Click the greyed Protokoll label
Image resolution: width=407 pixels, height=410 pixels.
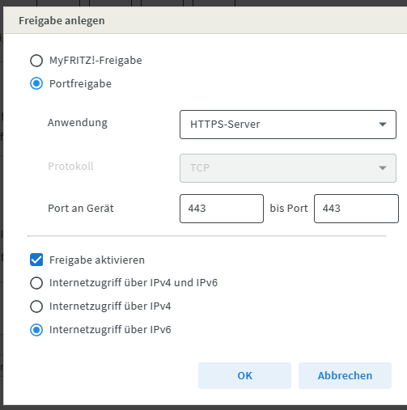click(x=70, y=166)
